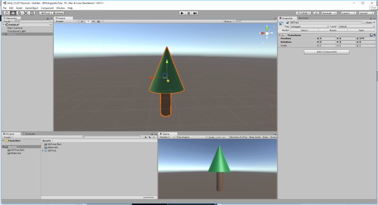The image size is (378, 205).
Task: Open Hierarchy Create dropdown
Action: (x=8, y=21)
